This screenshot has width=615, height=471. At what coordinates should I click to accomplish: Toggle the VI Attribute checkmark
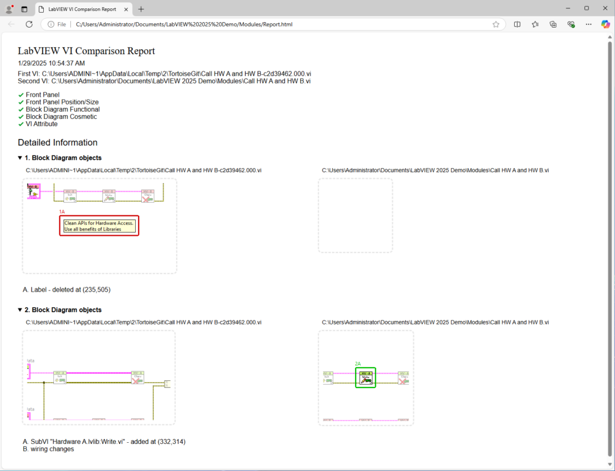tap(20, 124)
